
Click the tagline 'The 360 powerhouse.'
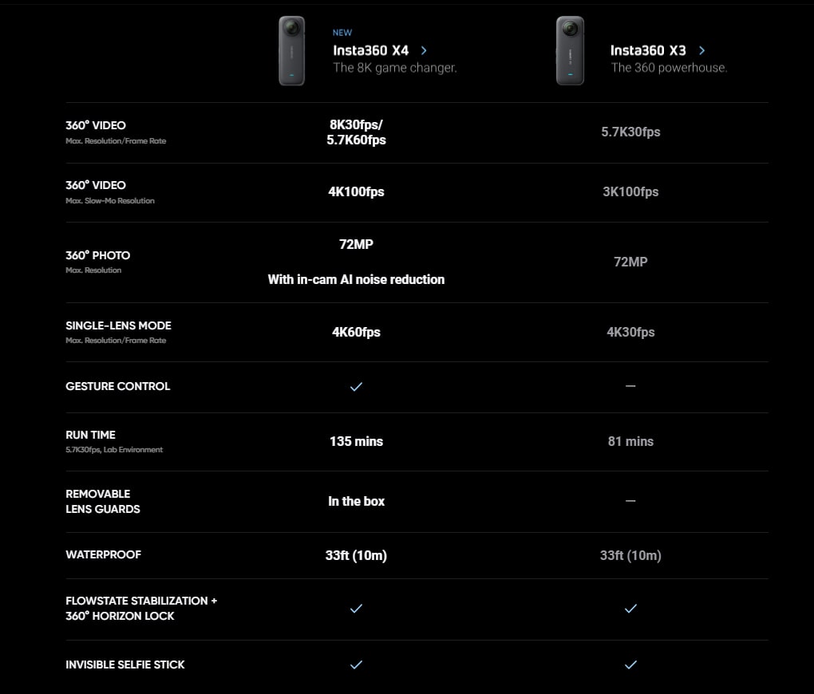point(669,68)
